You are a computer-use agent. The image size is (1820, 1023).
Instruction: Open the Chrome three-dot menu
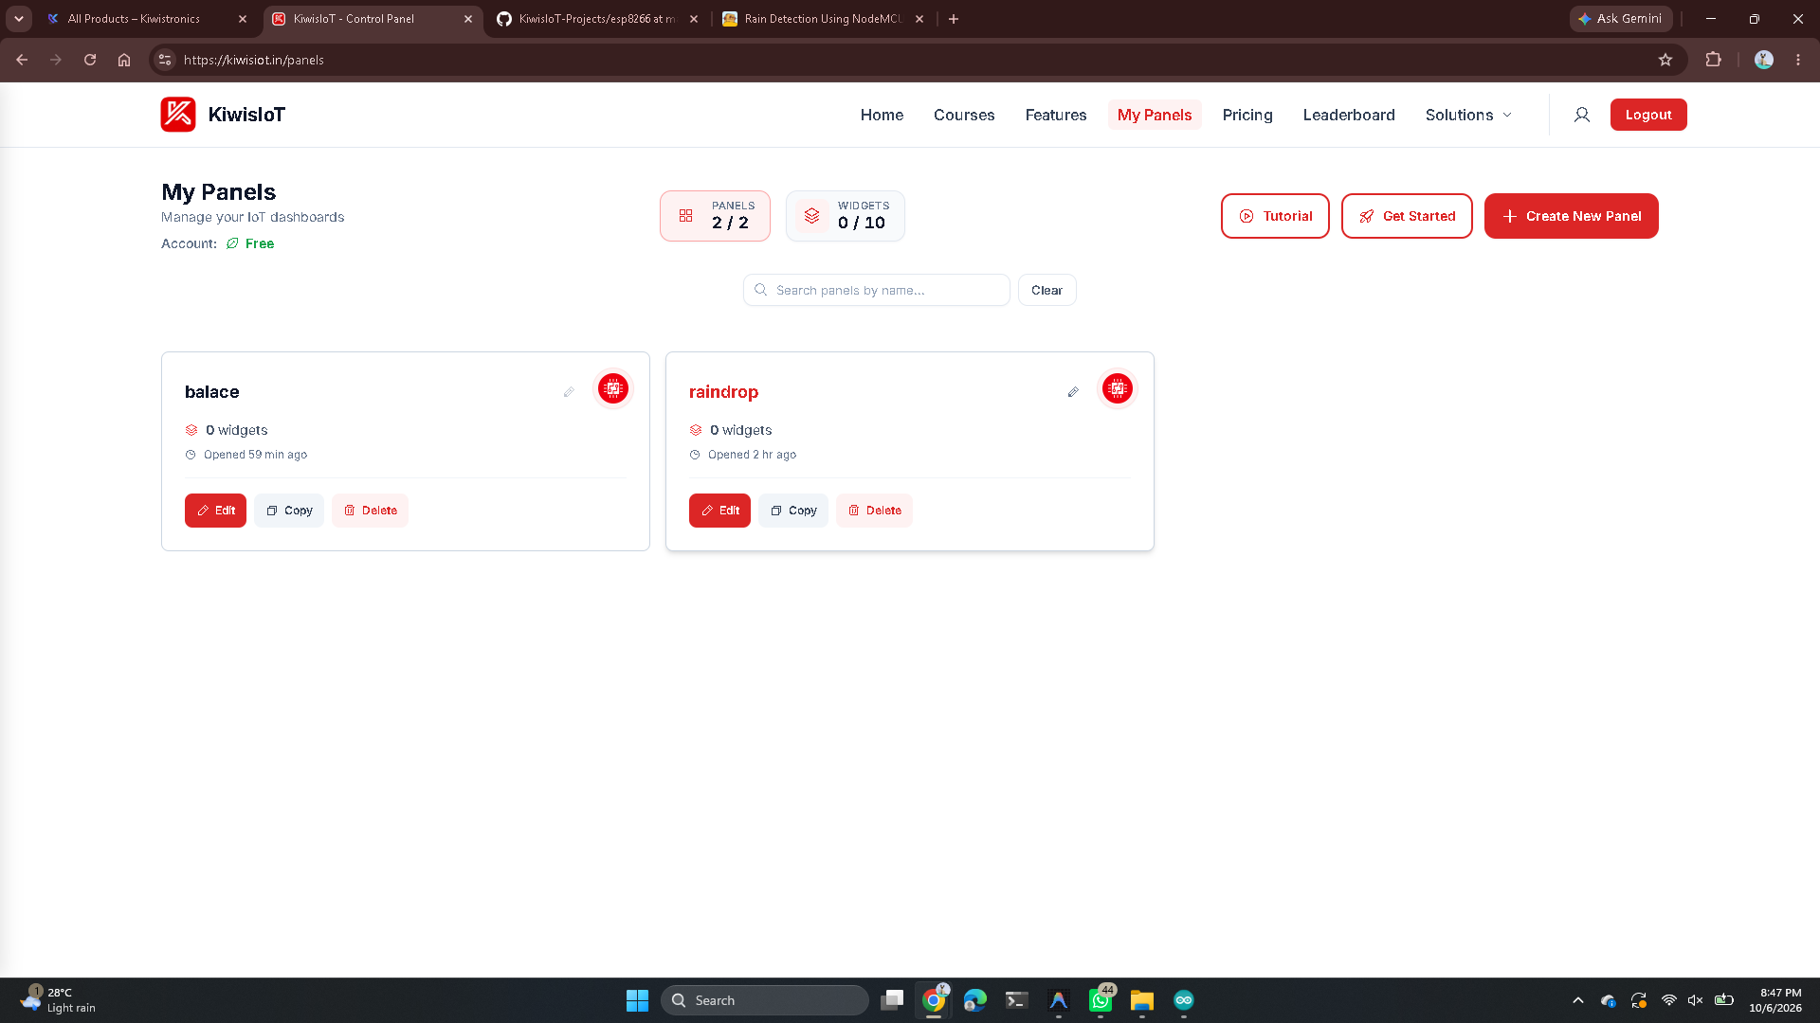[x=1798, y=60]
